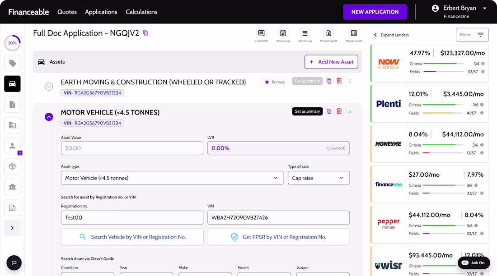Viewport: 497px width, 276px height.
Task: Go to Applications menu
Action: pyautogui.click(x=101, y=12)
